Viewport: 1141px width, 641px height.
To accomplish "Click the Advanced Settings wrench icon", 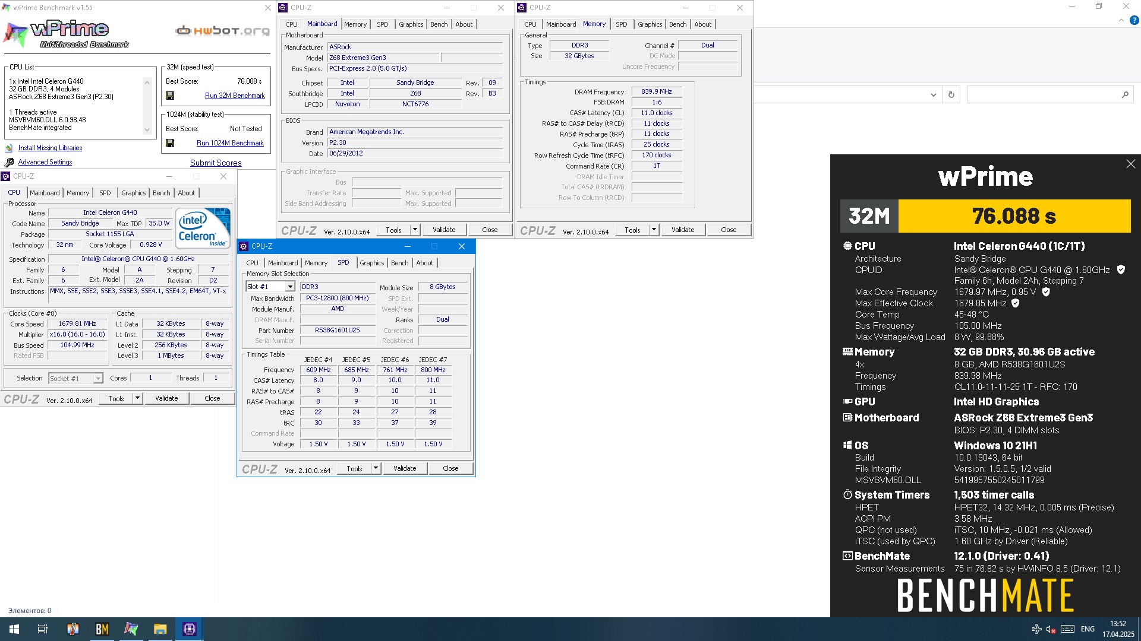I will coord(9,162).
